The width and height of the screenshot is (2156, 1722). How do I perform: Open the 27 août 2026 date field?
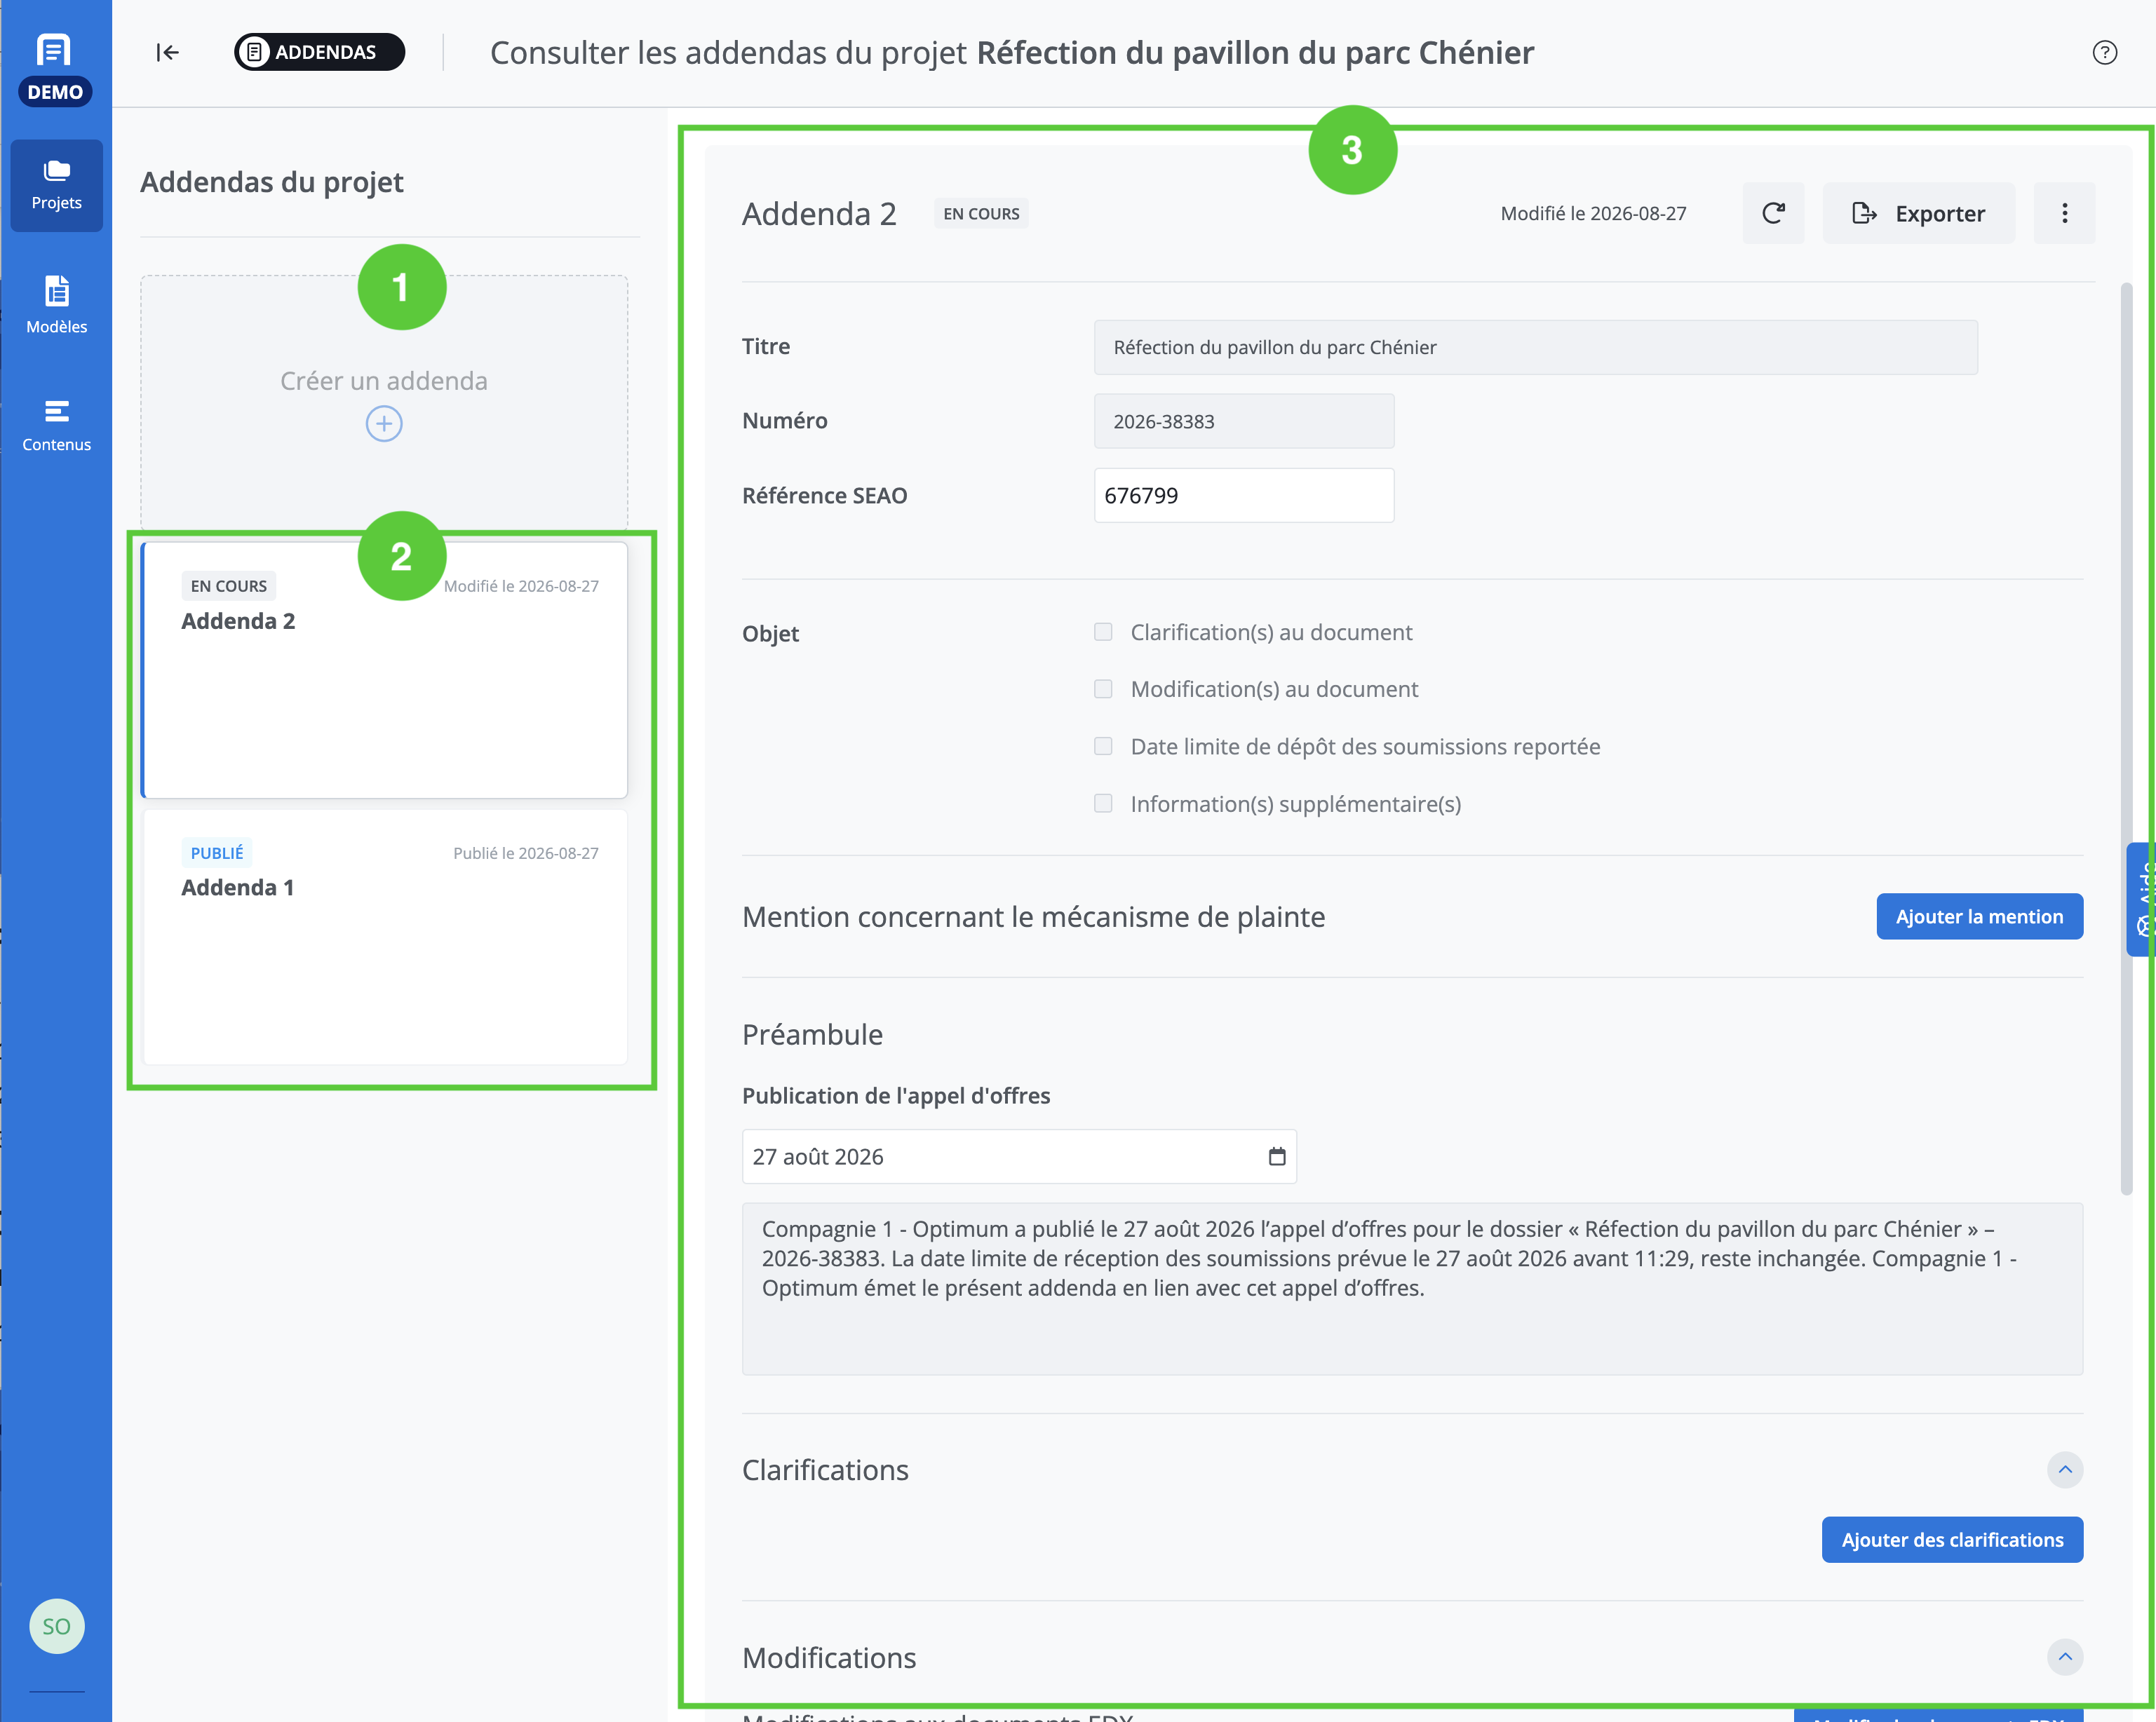(x=1019, y=1156)
